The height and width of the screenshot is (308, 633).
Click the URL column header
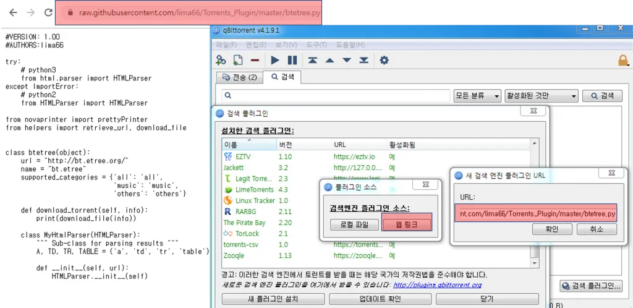[x=359, y=145]
